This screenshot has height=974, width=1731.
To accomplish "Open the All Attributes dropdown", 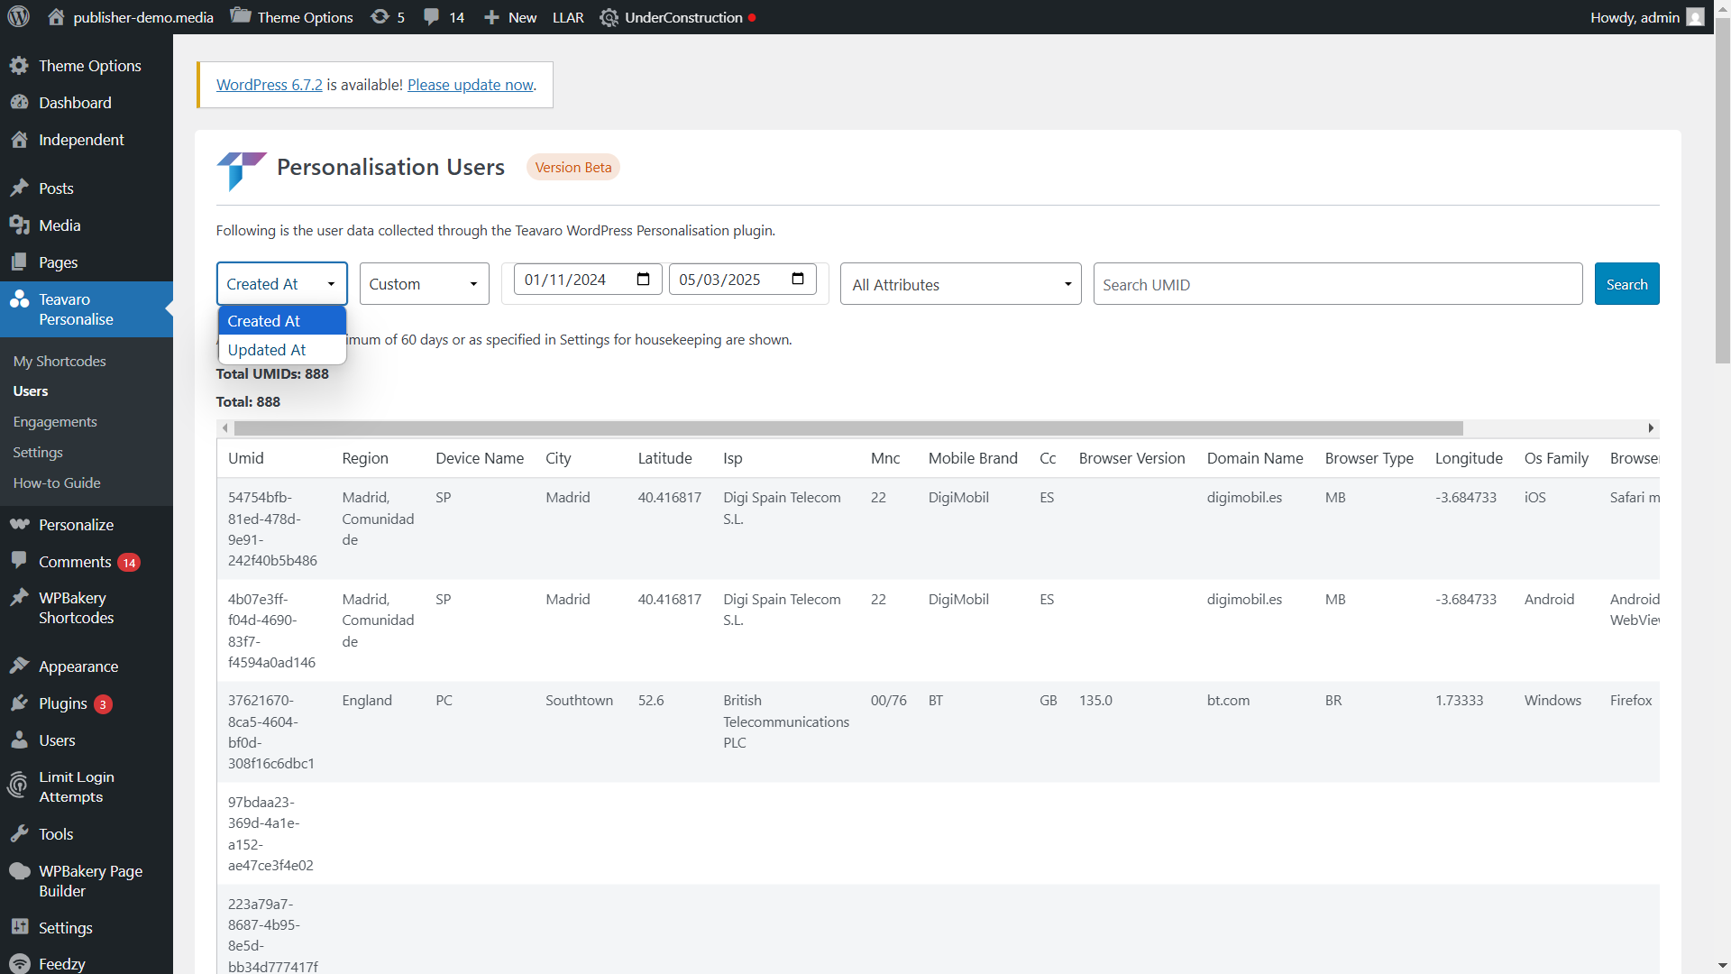I will 960,285.
